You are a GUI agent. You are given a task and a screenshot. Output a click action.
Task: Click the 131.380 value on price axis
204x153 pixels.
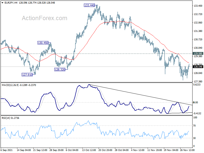coord(198,31)
